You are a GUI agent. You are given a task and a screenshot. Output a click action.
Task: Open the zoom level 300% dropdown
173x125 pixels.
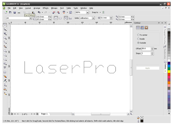tap(87, 12)
